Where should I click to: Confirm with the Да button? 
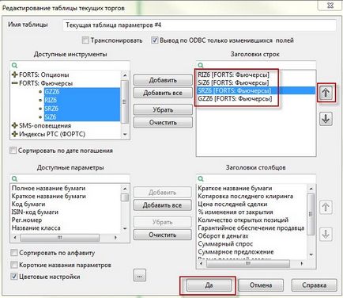click(x=209, y=285)
